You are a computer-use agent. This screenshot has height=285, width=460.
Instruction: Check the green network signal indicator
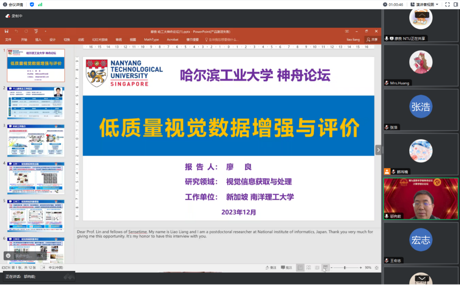(40, 4)
